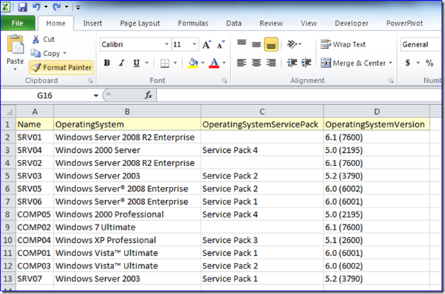
Task: Open the Customize Quick Access Toolbar dropdown
Action: coord(78,8)
